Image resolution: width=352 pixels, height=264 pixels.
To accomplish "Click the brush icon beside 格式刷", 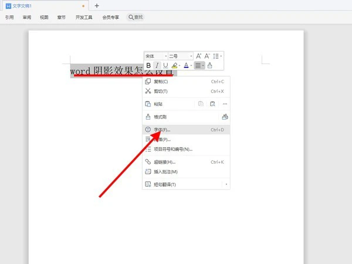I will coord(148,117).
